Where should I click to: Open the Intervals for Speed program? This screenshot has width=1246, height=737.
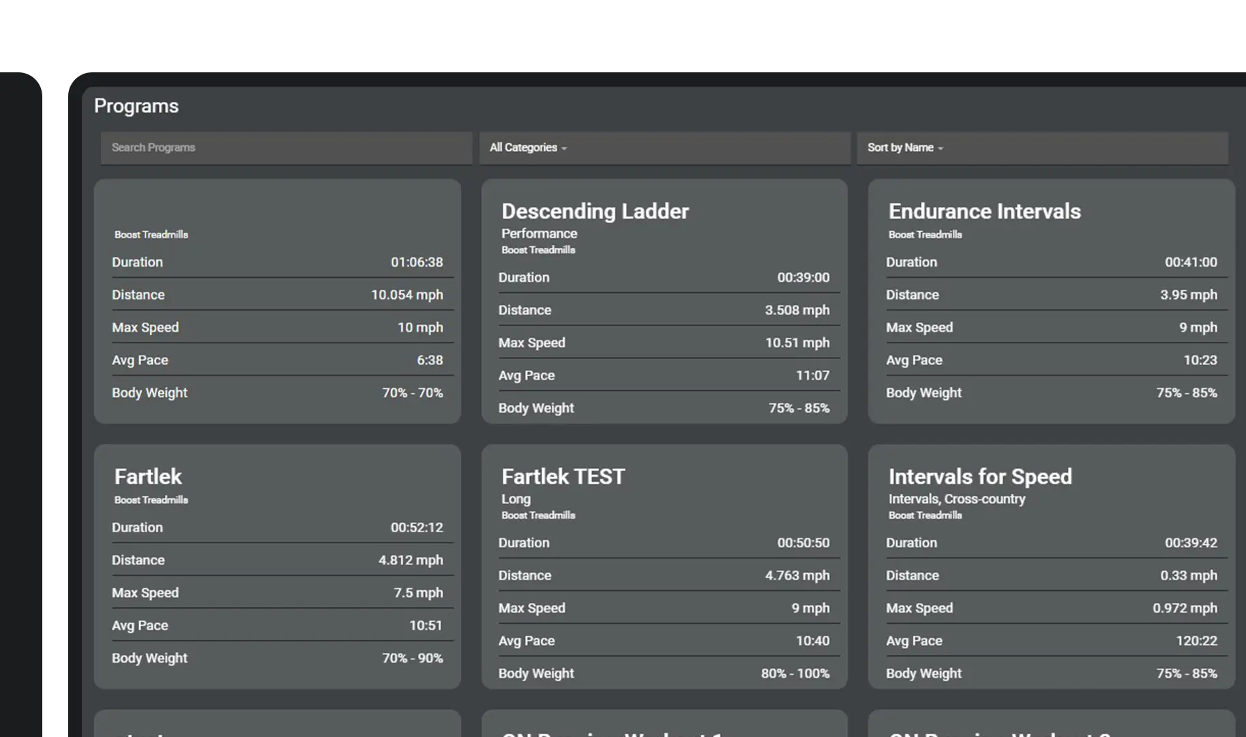tap(980, 477)
